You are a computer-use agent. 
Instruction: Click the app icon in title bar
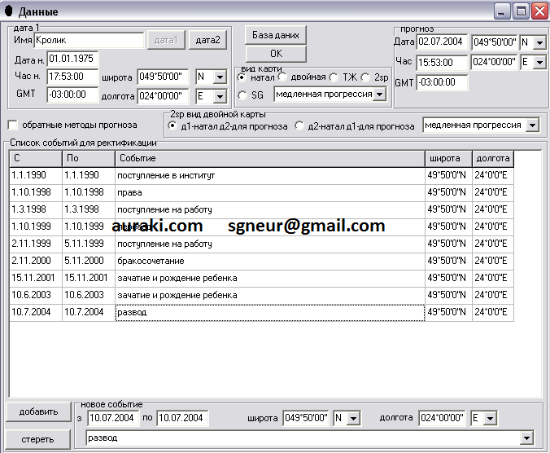click(x=9, y=11)
